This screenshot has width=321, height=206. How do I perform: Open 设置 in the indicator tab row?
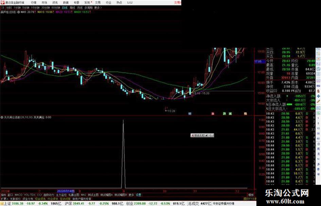139,195
